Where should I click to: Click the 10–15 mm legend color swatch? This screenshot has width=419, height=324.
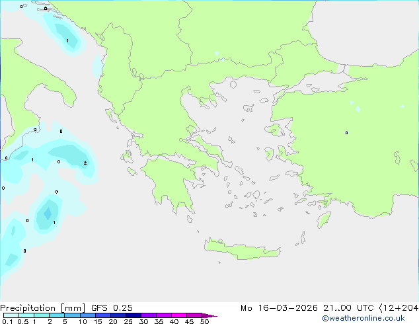(x=88, y=315)
